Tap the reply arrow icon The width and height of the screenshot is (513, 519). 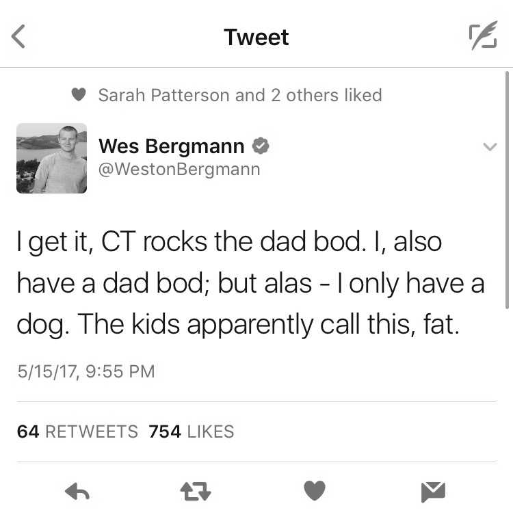coord(77,491)
